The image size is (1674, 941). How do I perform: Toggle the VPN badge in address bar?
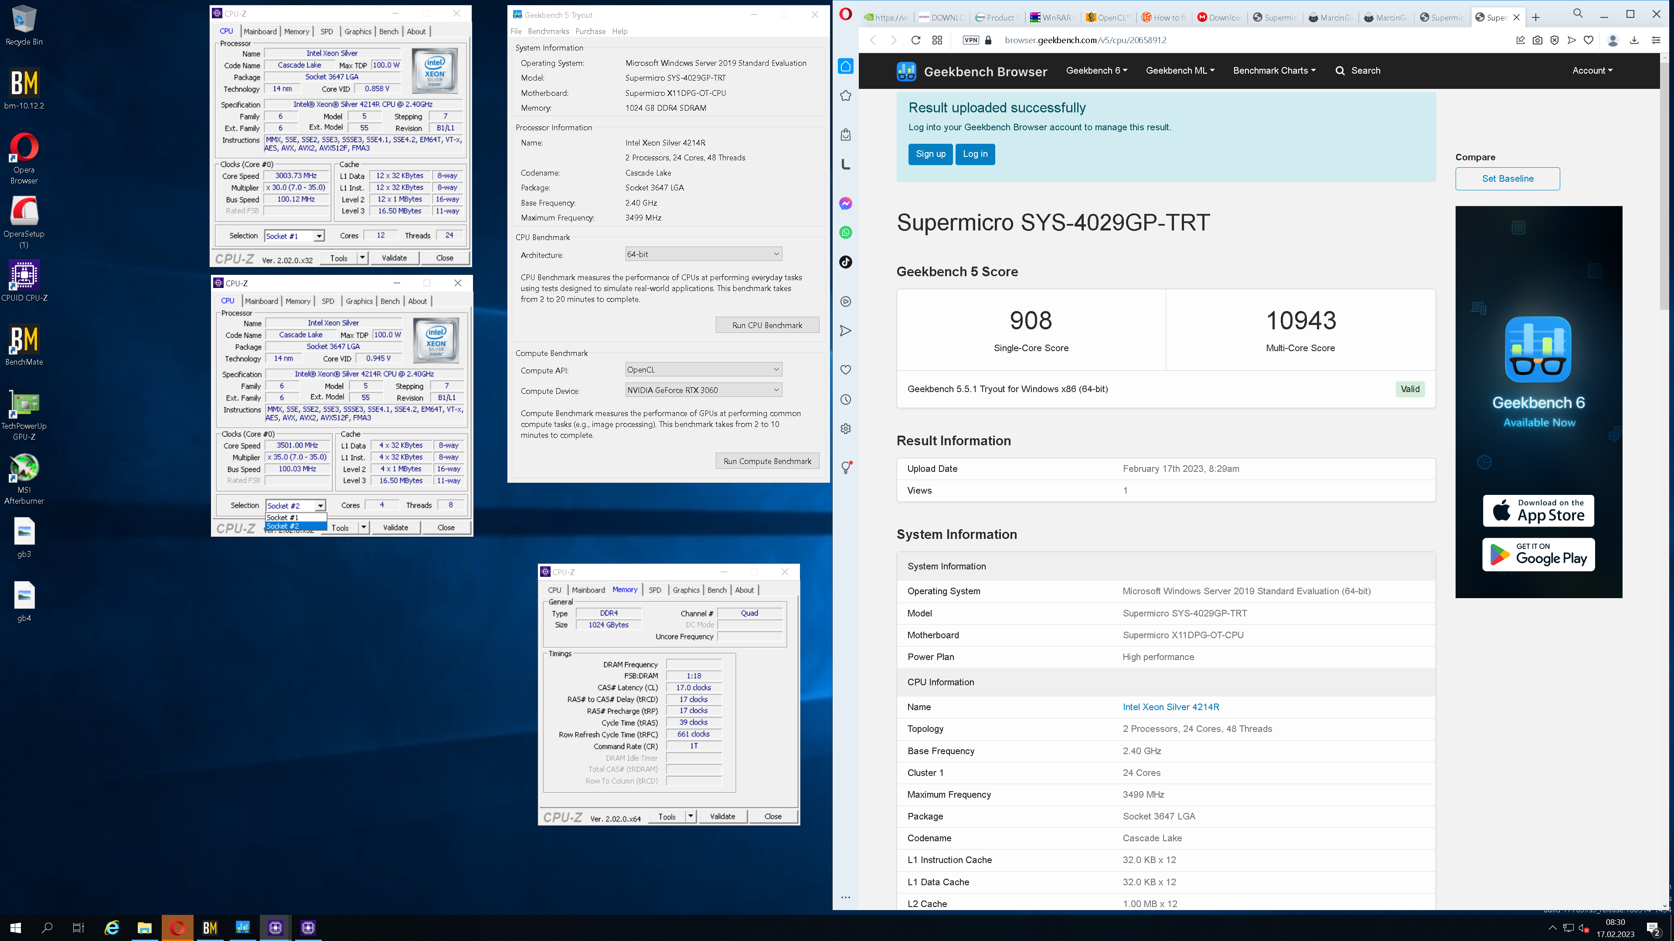(971, 40)
